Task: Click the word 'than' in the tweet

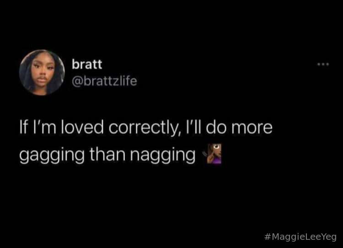Action: coord(107,154)
